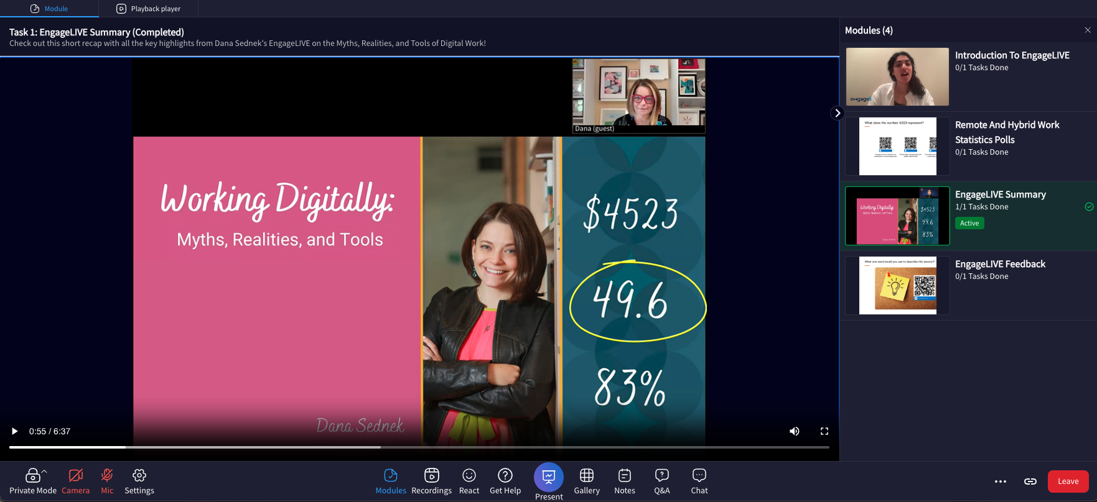Open Private Mode lock icon
This screenshot has width=1097, height=502.
pyautogui.click(x=32, y=476)
